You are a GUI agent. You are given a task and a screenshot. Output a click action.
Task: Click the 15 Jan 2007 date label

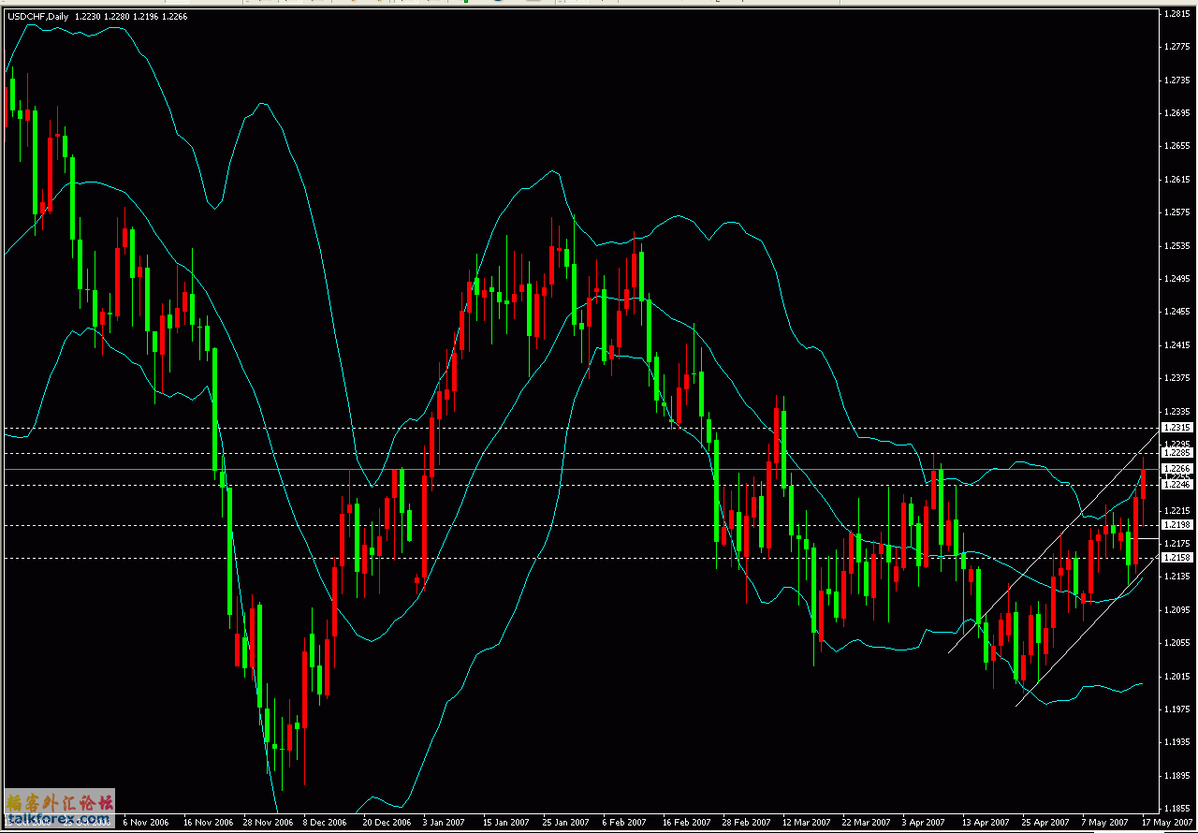click(x=505, y=823)
